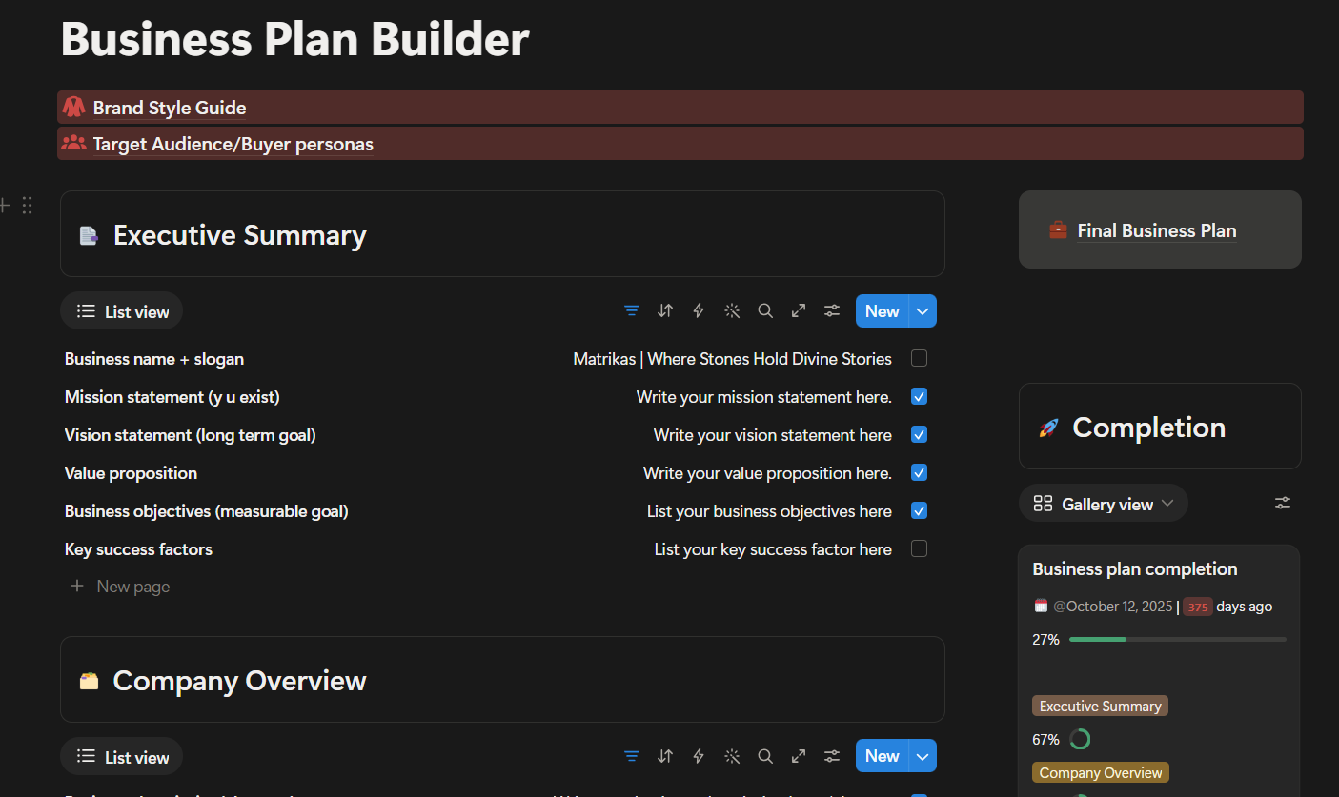Open the sort icon in Company Overview toolbar

tap(665, 756)
